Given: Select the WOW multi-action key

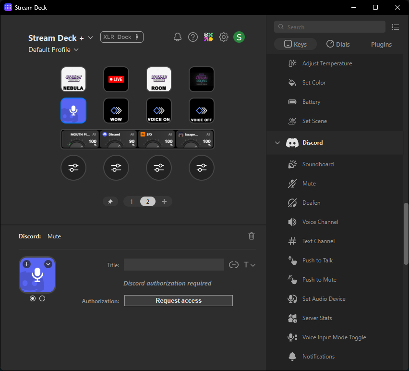Looking at the screenshot, I should click(x=116, y=111).
